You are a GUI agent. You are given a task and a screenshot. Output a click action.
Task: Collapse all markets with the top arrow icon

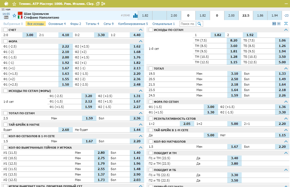[286, 24]
